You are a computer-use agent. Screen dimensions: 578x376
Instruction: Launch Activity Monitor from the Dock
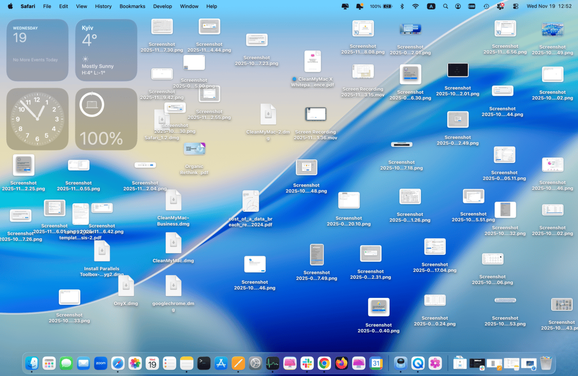(272, 364)
